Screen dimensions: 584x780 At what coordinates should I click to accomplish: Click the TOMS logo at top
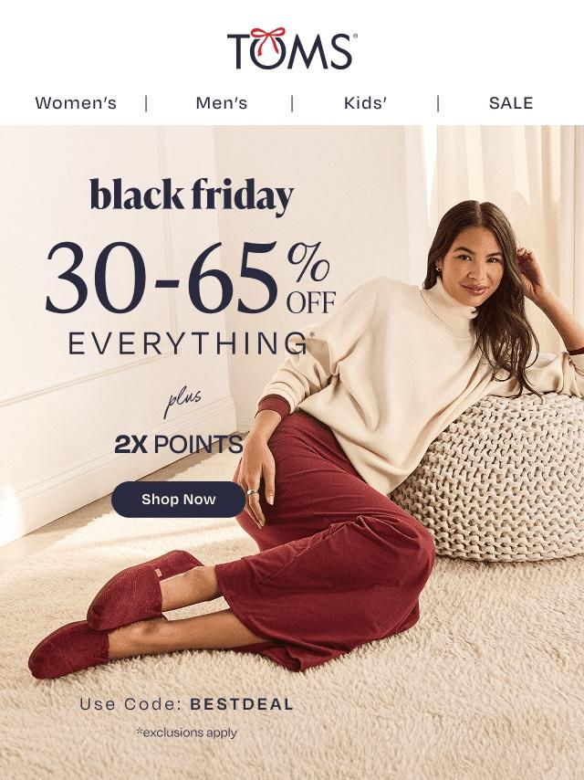292,48
